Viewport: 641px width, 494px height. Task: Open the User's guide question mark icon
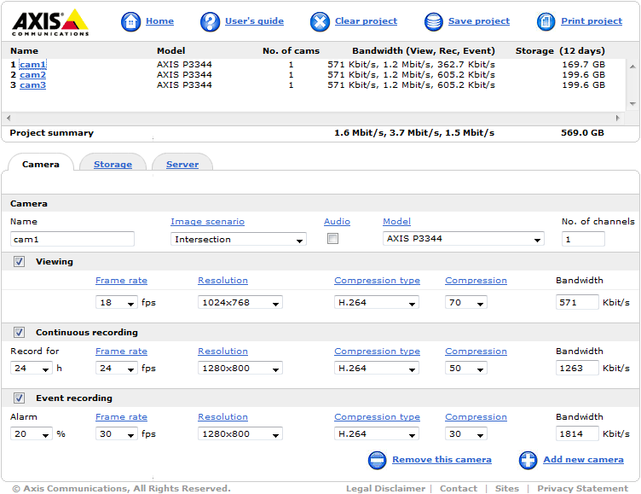point(210,21)
